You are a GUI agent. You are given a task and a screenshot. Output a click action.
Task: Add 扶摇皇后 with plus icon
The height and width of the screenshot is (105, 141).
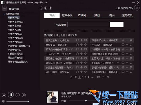81,45
